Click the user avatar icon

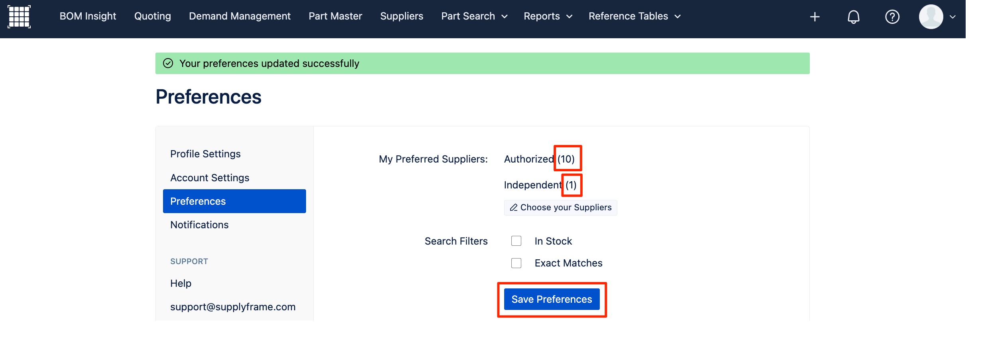point(931,17)
